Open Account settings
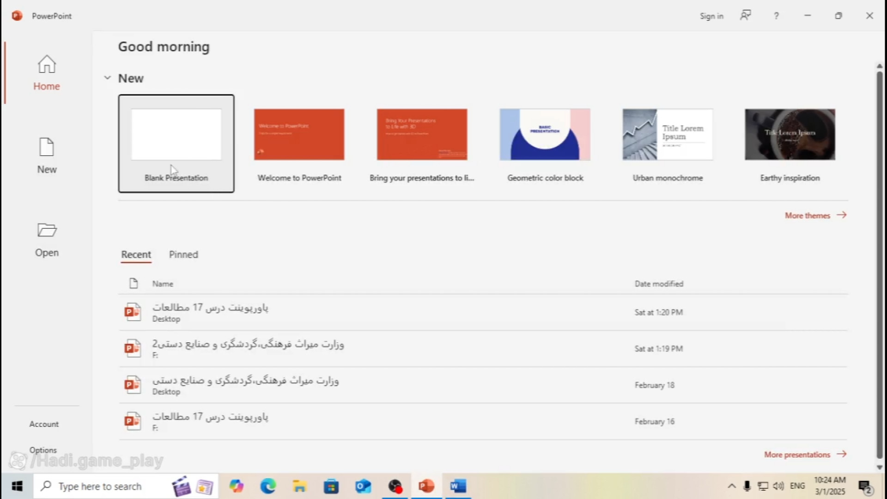This screenshot has width=887, height=499. coord(44,424)
